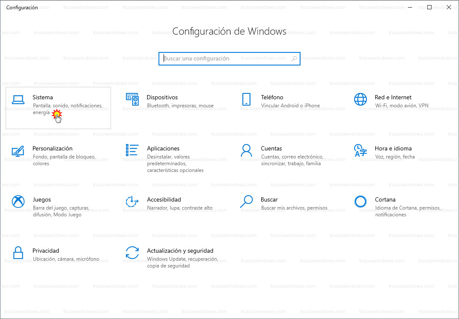Click the Cortana circle icon

click(361, 202)
